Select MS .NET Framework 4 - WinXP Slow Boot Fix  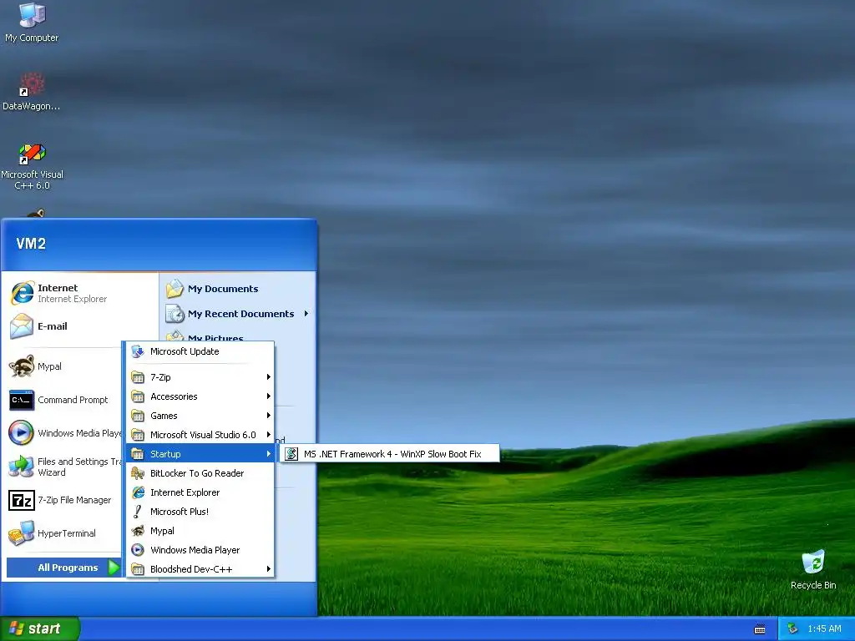pos(389,454)
